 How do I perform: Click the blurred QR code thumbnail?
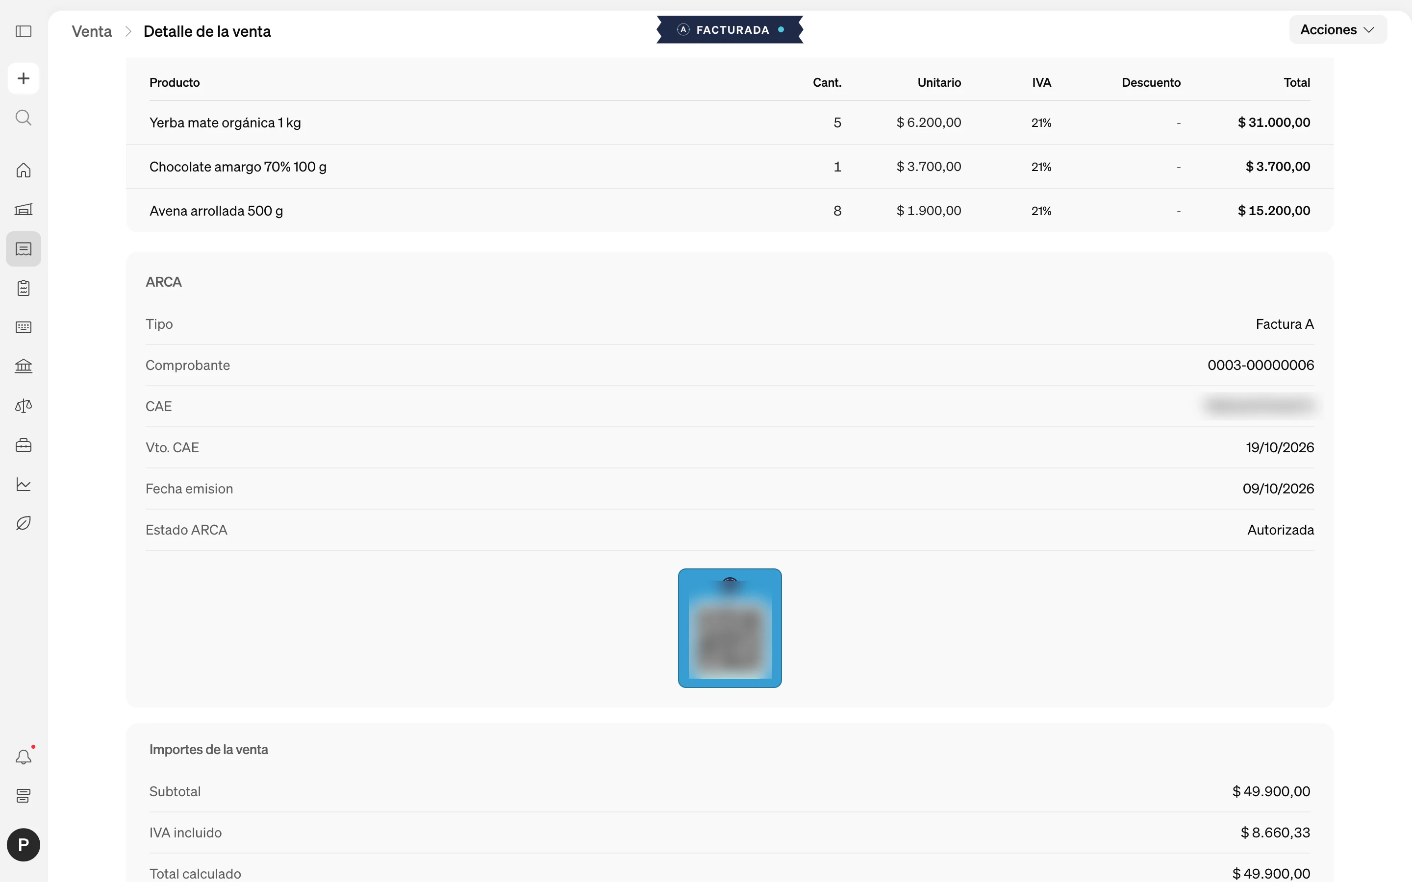tap(730, 628)
